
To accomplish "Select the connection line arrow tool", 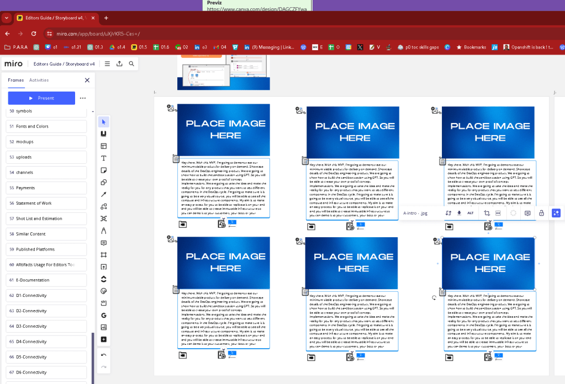I will coord(104,194).
